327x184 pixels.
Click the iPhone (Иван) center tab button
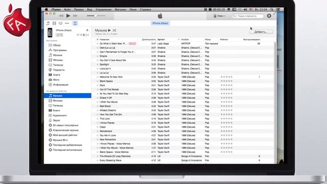click(160, 24)
